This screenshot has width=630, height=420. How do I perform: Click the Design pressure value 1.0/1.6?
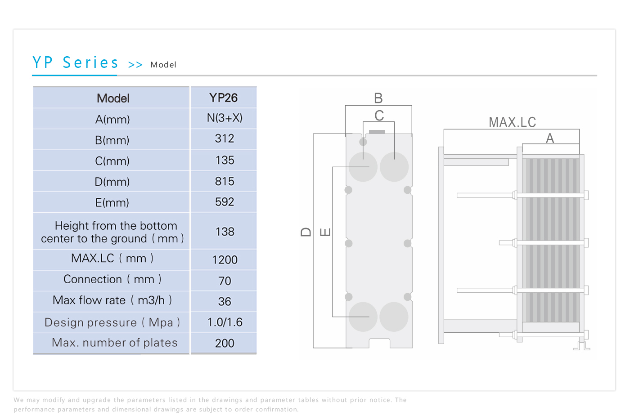pos(225,322)
